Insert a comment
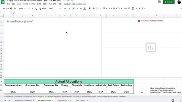This screenshot has width=182, height=102. (129, 8)
